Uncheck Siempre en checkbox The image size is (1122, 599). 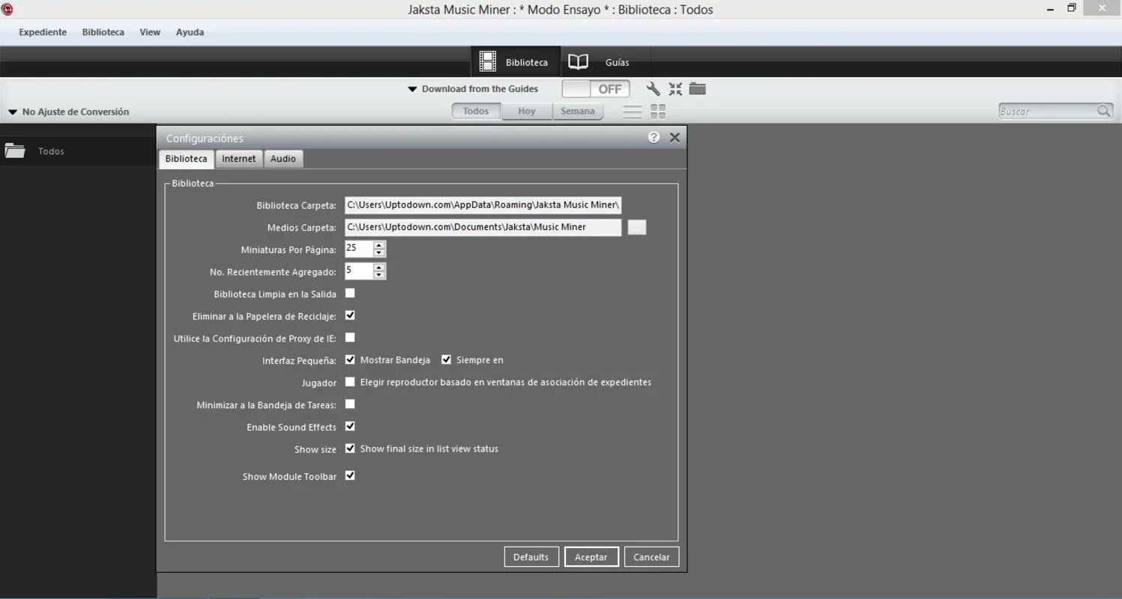(x=446, y=360)
